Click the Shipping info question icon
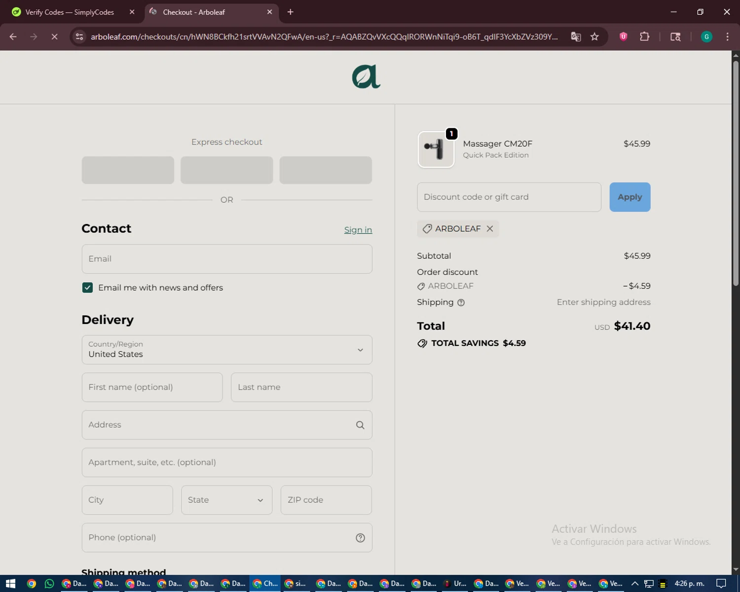Image resolution: width=740 pixels, height=592 pixels. (x=461, y=302)
